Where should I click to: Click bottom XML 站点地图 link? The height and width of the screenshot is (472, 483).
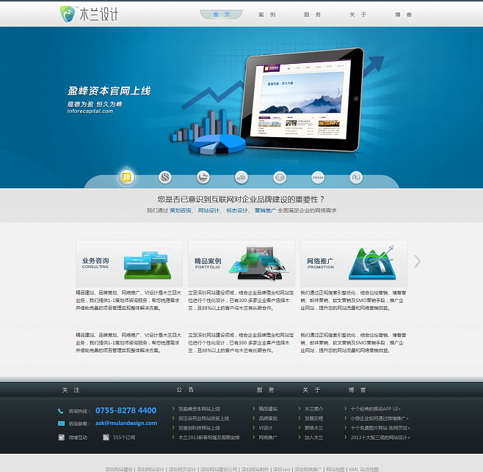[x=363, y=469]
